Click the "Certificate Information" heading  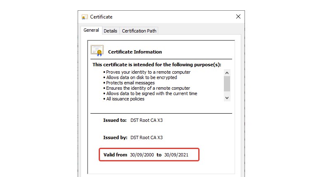point(135,52)
